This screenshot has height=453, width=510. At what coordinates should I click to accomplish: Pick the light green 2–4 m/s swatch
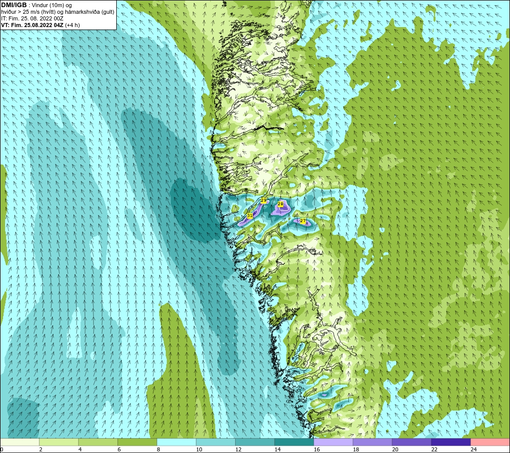tap(59, 442)
